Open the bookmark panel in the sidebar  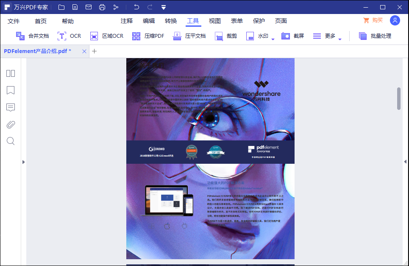(10, 90)
